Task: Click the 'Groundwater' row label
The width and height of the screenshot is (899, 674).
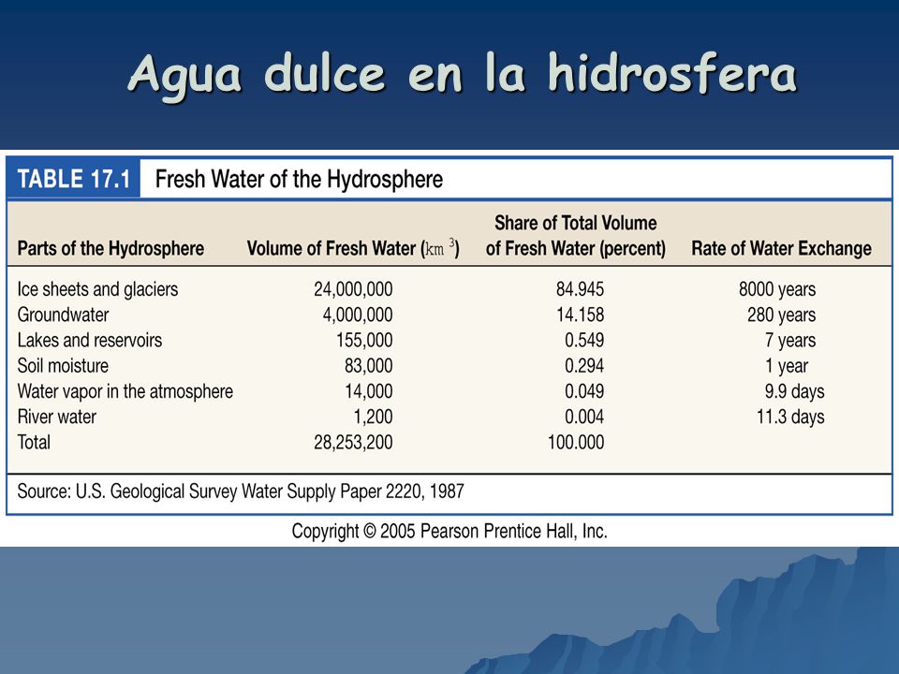Action: pos(63,315)
